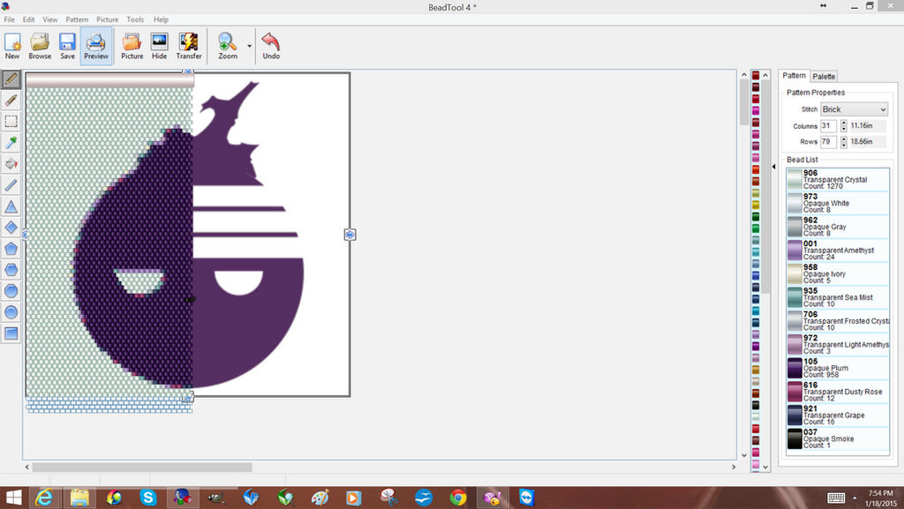Click the canvas horizontal scrollbar thumb
Viewport: 904px width, 509px height.
coord(142,467)
